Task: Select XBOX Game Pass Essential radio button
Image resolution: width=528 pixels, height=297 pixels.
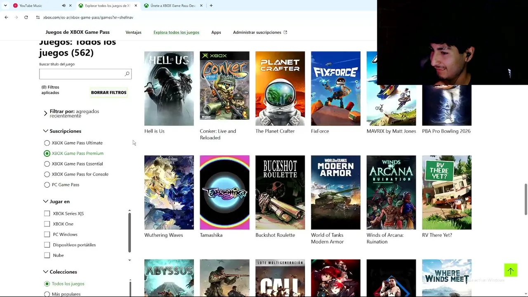Action: tap(47, 164)
